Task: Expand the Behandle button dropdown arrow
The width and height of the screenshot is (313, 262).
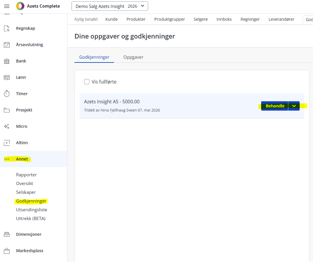Action: (294, 106)
